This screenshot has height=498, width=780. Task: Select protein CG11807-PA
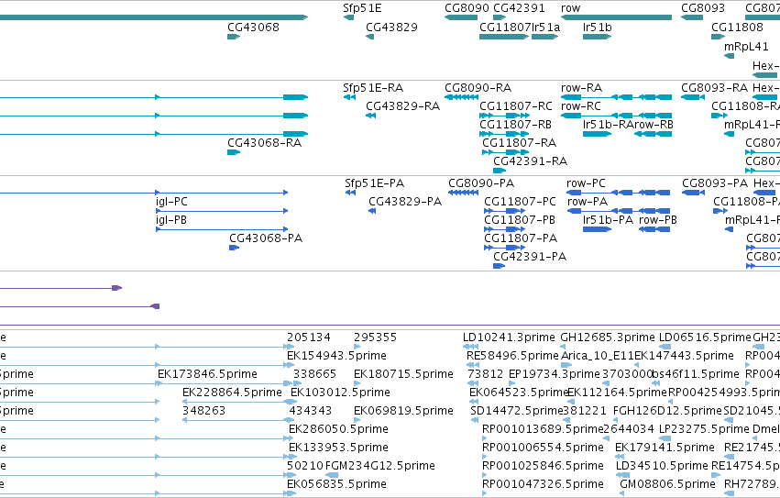coord(521,238)
